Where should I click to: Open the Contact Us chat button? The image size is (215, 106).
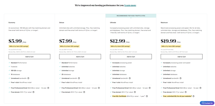pos(207,103)
